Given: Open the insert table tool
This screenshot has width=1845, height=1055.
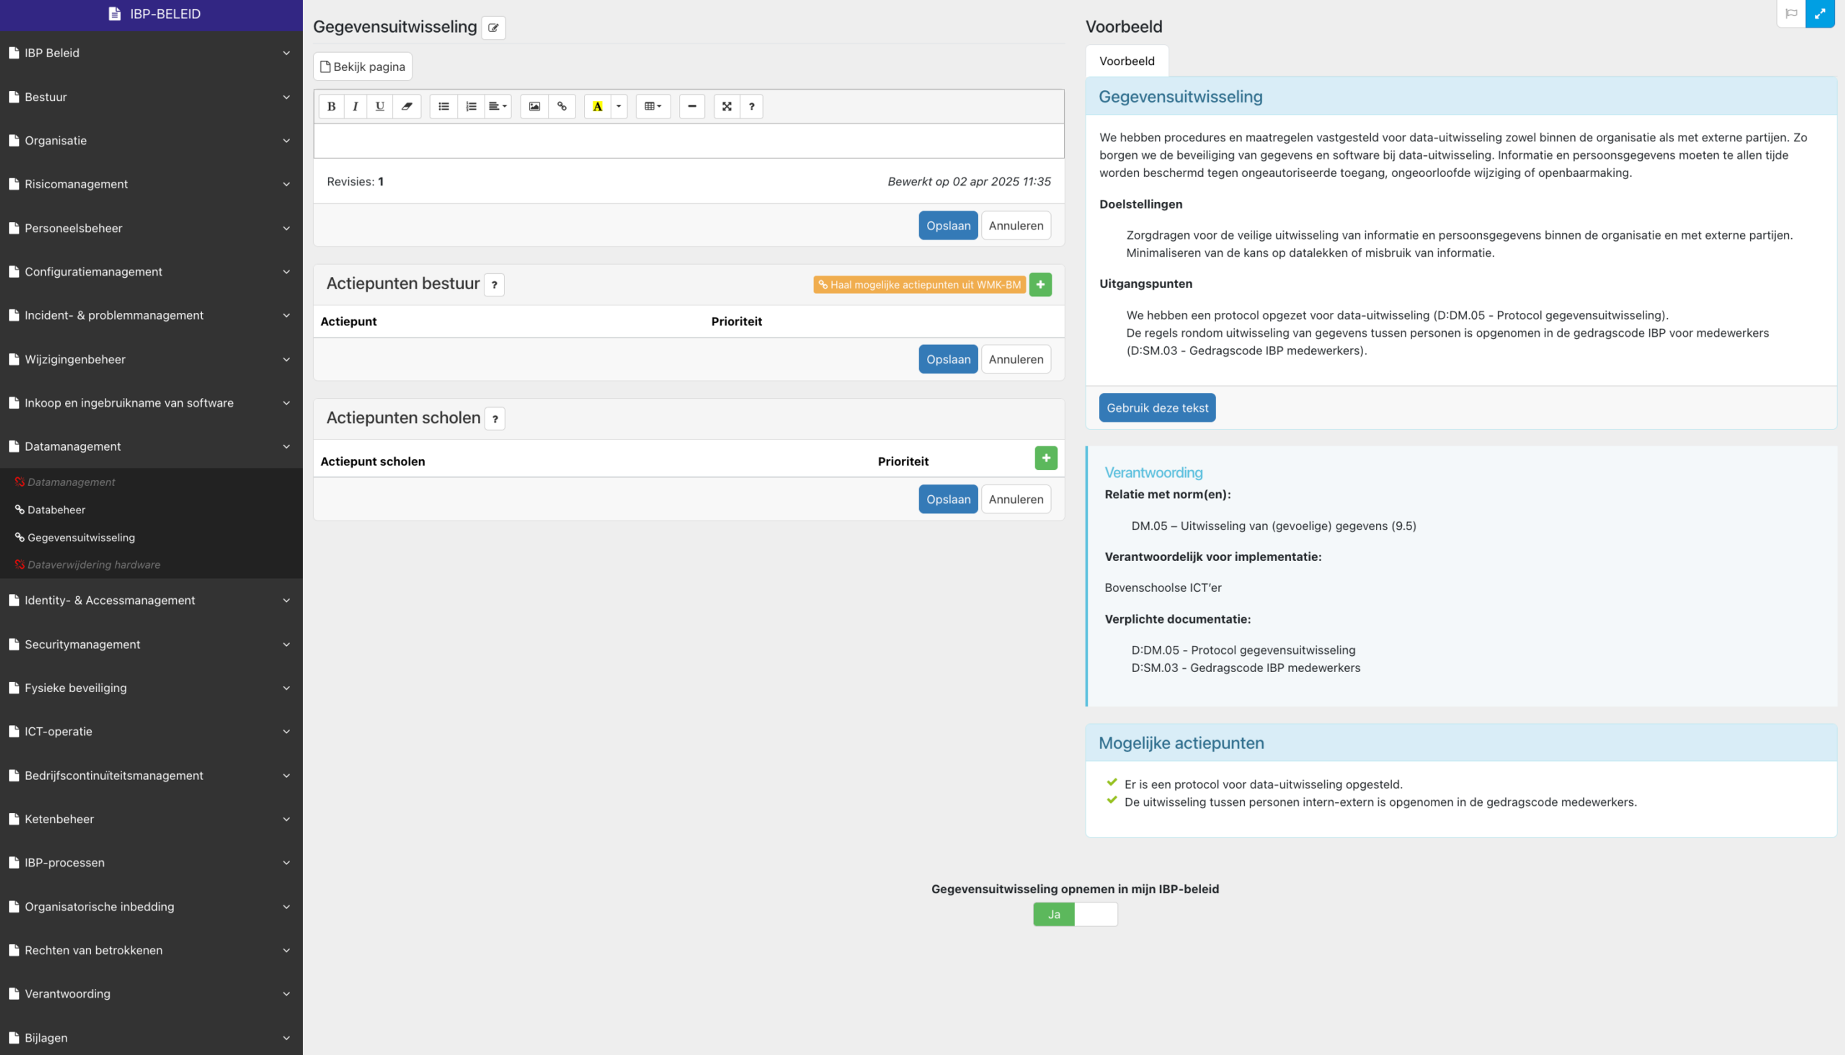Looking at the screenshot, I should coord(652,107).
